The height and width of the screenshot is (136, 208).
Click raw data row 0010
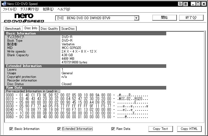pyautogui.click(x=77, y=99)
